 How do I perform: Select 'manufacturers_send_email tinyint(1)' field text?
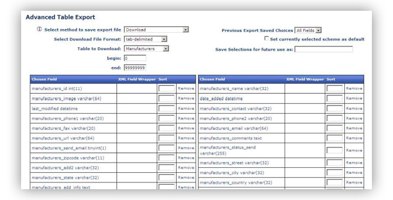click(x=69, y=148)
